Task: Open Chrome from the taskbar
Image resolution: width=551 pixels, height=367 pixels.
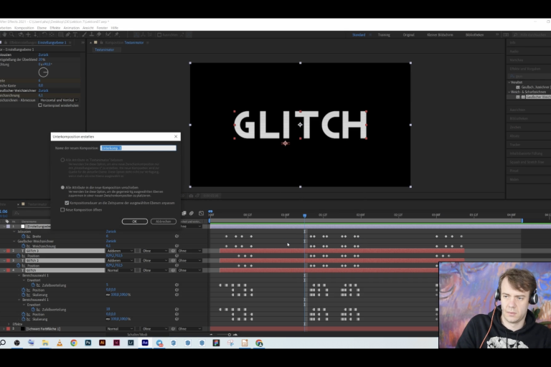Action: click(74, 343)
